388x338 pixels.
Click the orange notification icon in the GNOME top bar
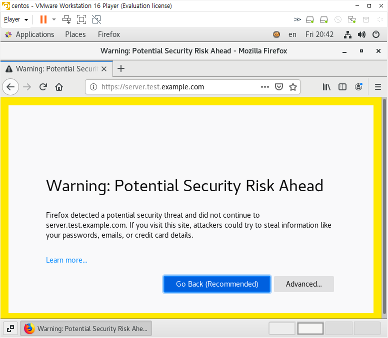tap(276, 34)
